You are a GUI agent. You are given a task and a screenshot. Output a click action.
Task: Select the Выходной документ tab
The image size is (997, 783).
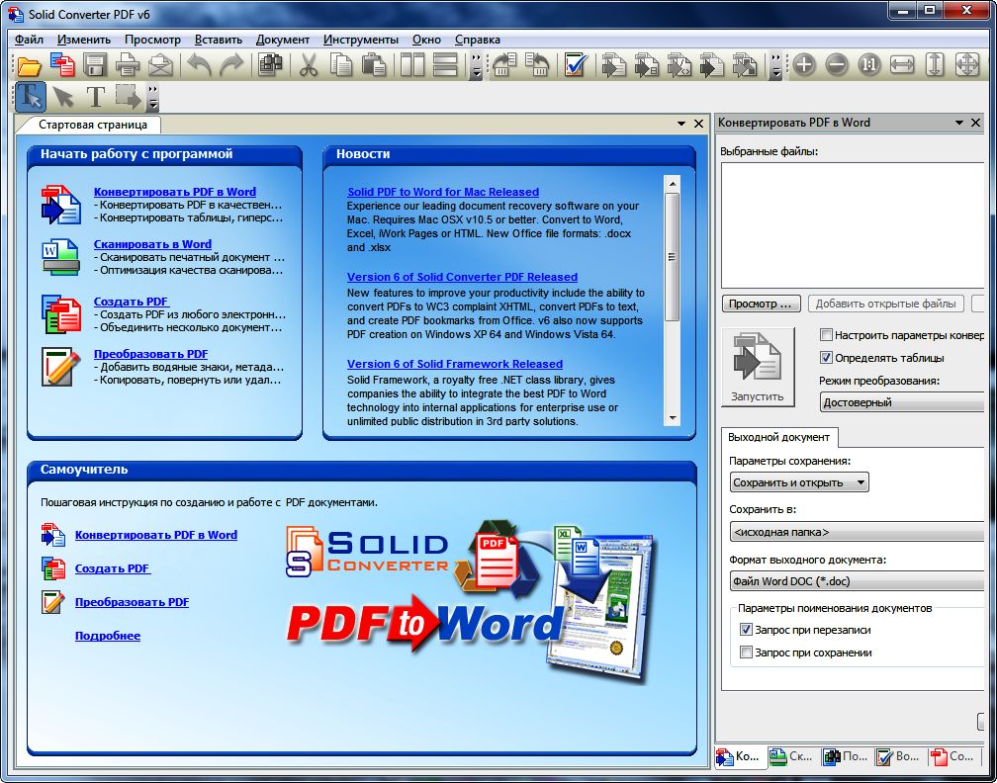coord(780,437)
